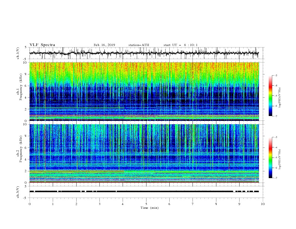Click the ch.2 spectrogram color scale bar

point(271,158)
